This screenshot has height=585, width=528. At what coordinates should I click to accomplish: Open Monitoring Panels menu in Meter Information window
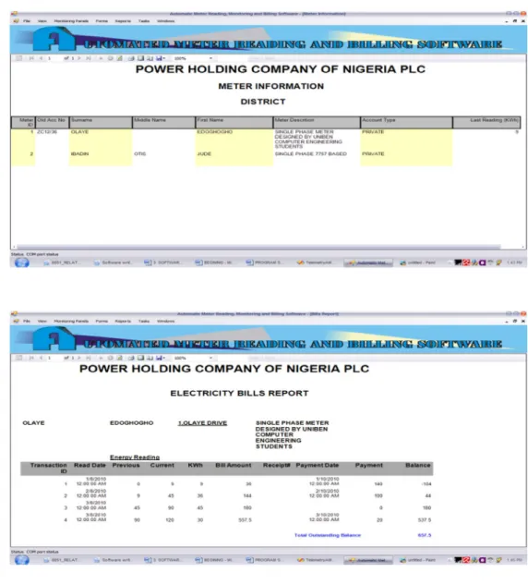(x=71, y=21)
